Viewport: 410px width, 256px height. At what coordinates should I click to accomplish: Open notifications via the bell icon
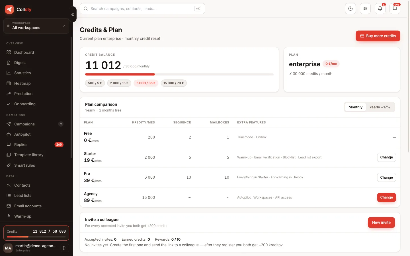coord(380,9)
